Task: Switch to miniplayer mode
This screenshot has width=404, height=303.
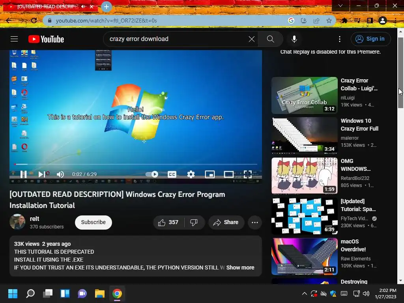Action: 210,174
